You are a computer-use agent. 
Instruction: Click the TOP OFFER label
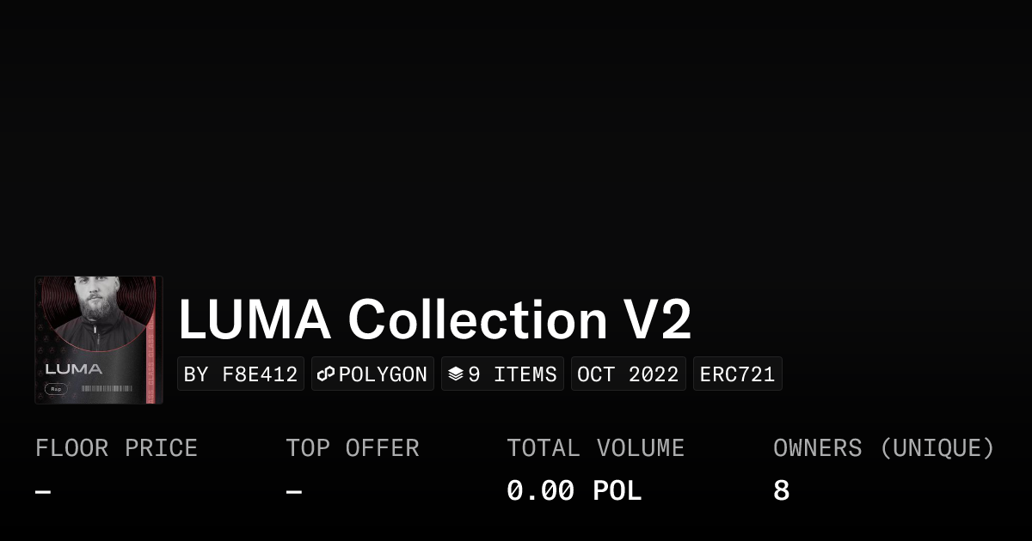353,448
